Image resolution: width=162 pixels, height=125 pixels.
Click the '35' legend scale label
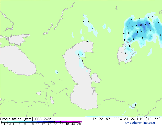[61, 124]
